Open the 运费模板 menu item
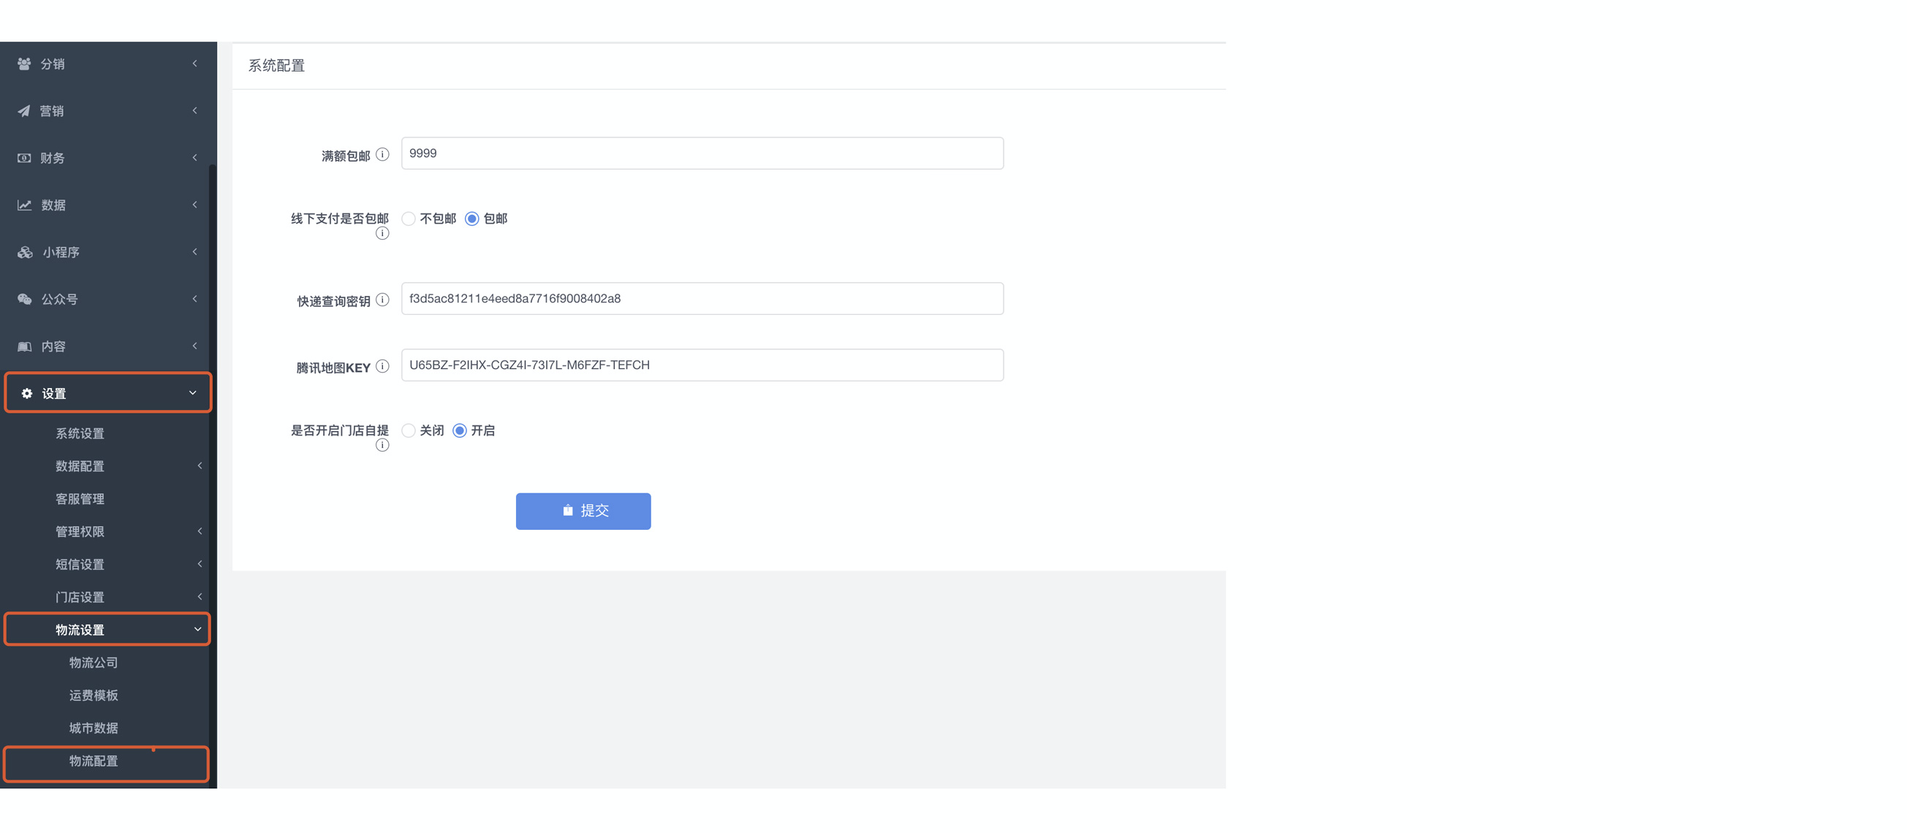1907x833 pixels. pos(94,696)
